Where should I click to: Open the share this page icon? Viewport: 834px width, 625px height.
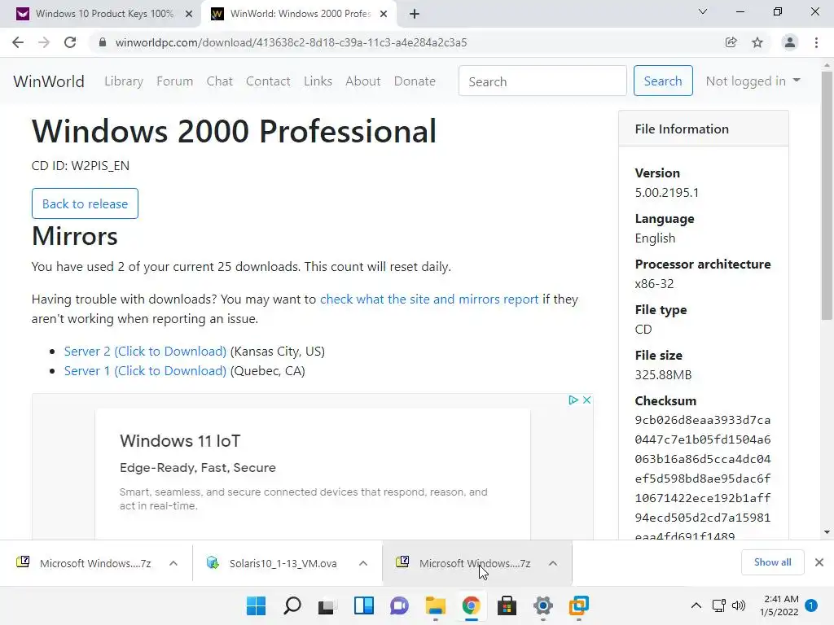(x=731, y=42)
